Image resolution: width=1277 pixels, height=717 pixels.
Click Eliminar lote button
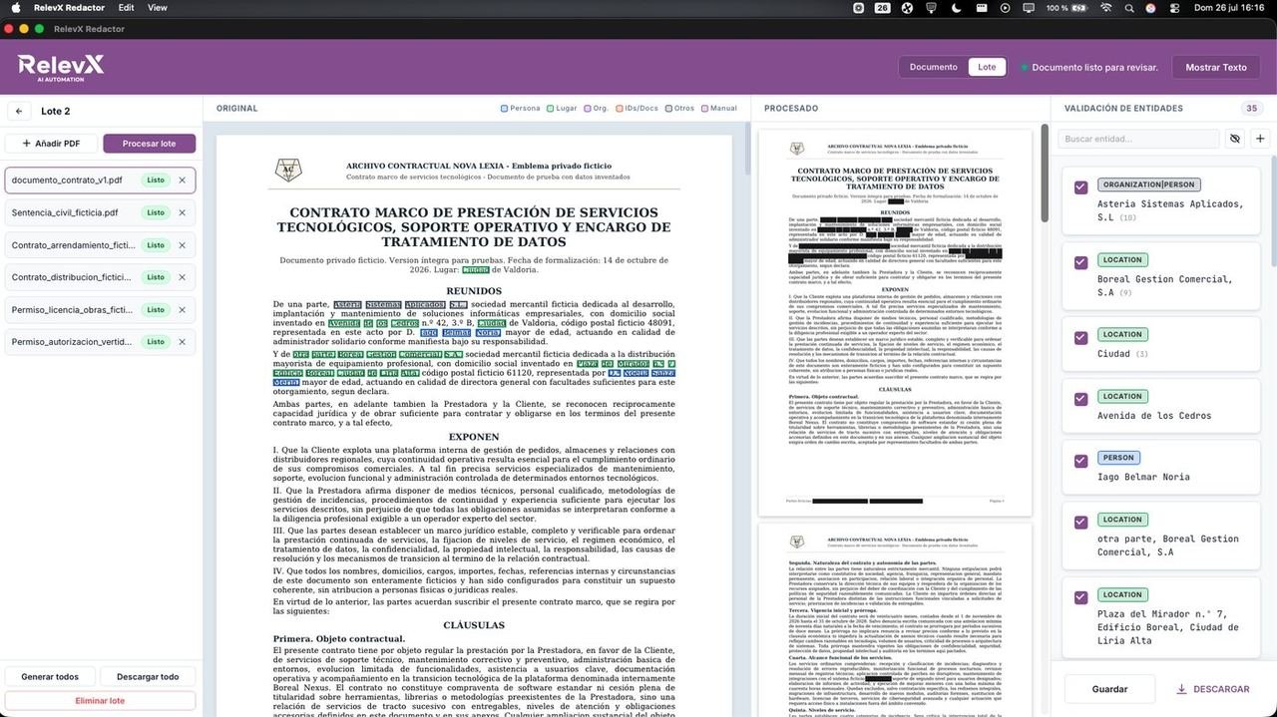coord(100,701)
